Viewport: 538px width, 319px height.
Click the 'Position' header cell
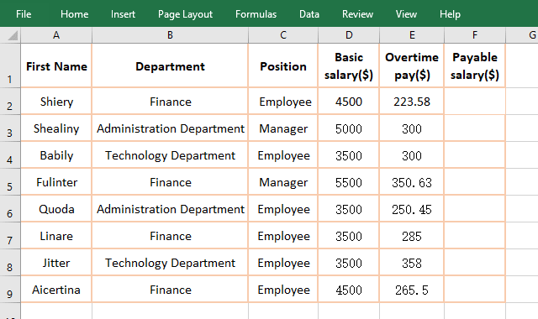283,65
